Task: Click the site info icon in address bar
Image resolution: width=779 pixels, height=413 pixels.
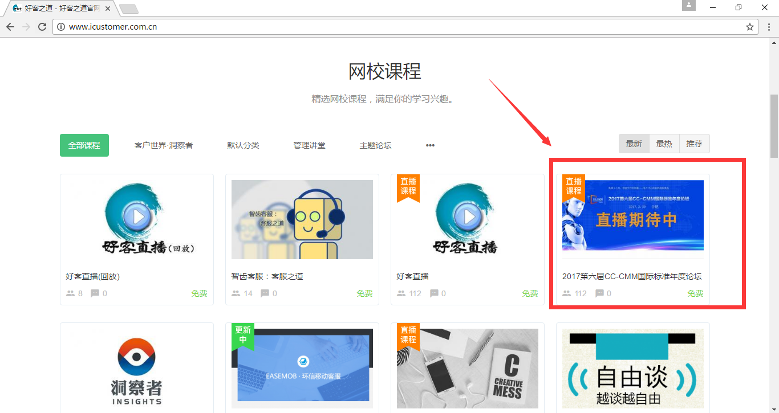Action: pyautogui.click(x=61, y=27)
